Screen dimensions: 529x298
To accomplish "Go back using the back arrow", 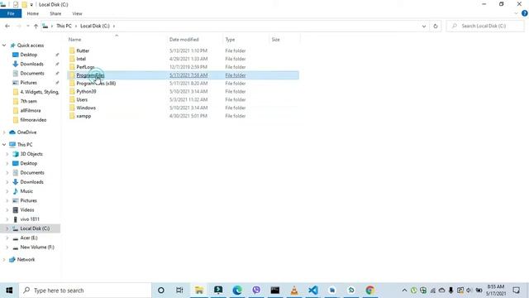I will pyautogui.click(x=7, y=26).
